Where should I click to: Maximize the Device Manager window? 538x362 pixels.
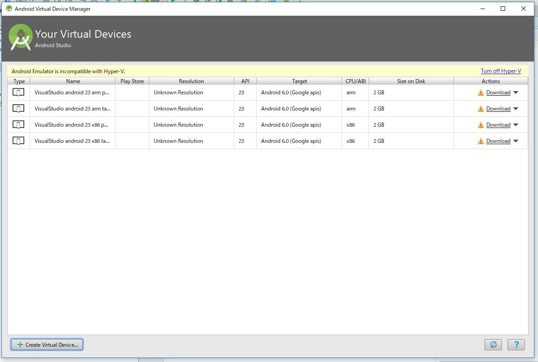(502, 9)
